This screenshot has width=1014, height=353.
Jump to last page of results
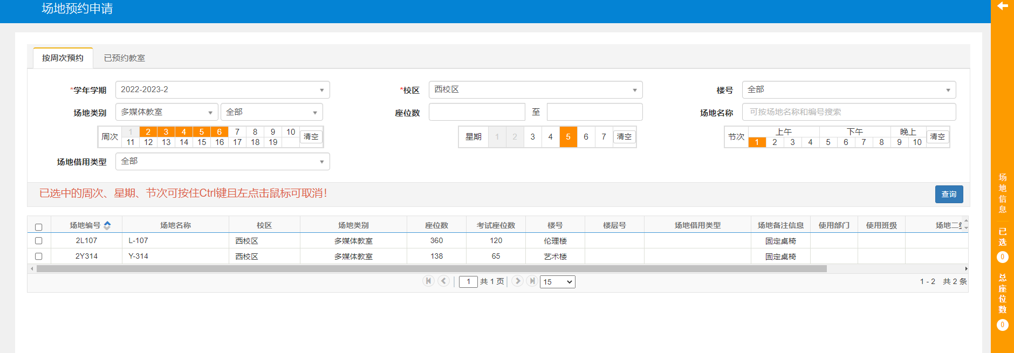point(532,281)
